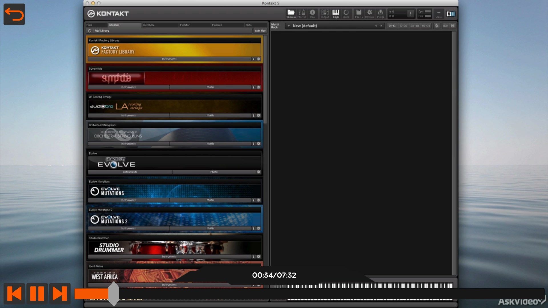Pause the video playback
This screenshot has height=308, width=548.
37,293
